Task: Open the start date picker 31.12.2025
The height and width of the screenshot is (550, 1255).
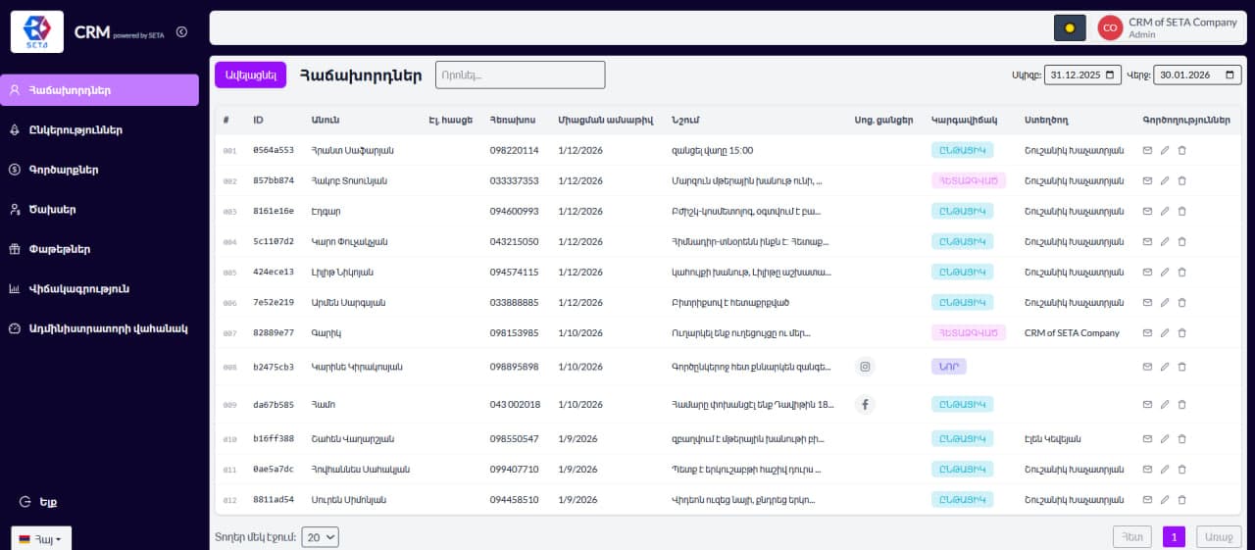Action: tap(1082, 75)
